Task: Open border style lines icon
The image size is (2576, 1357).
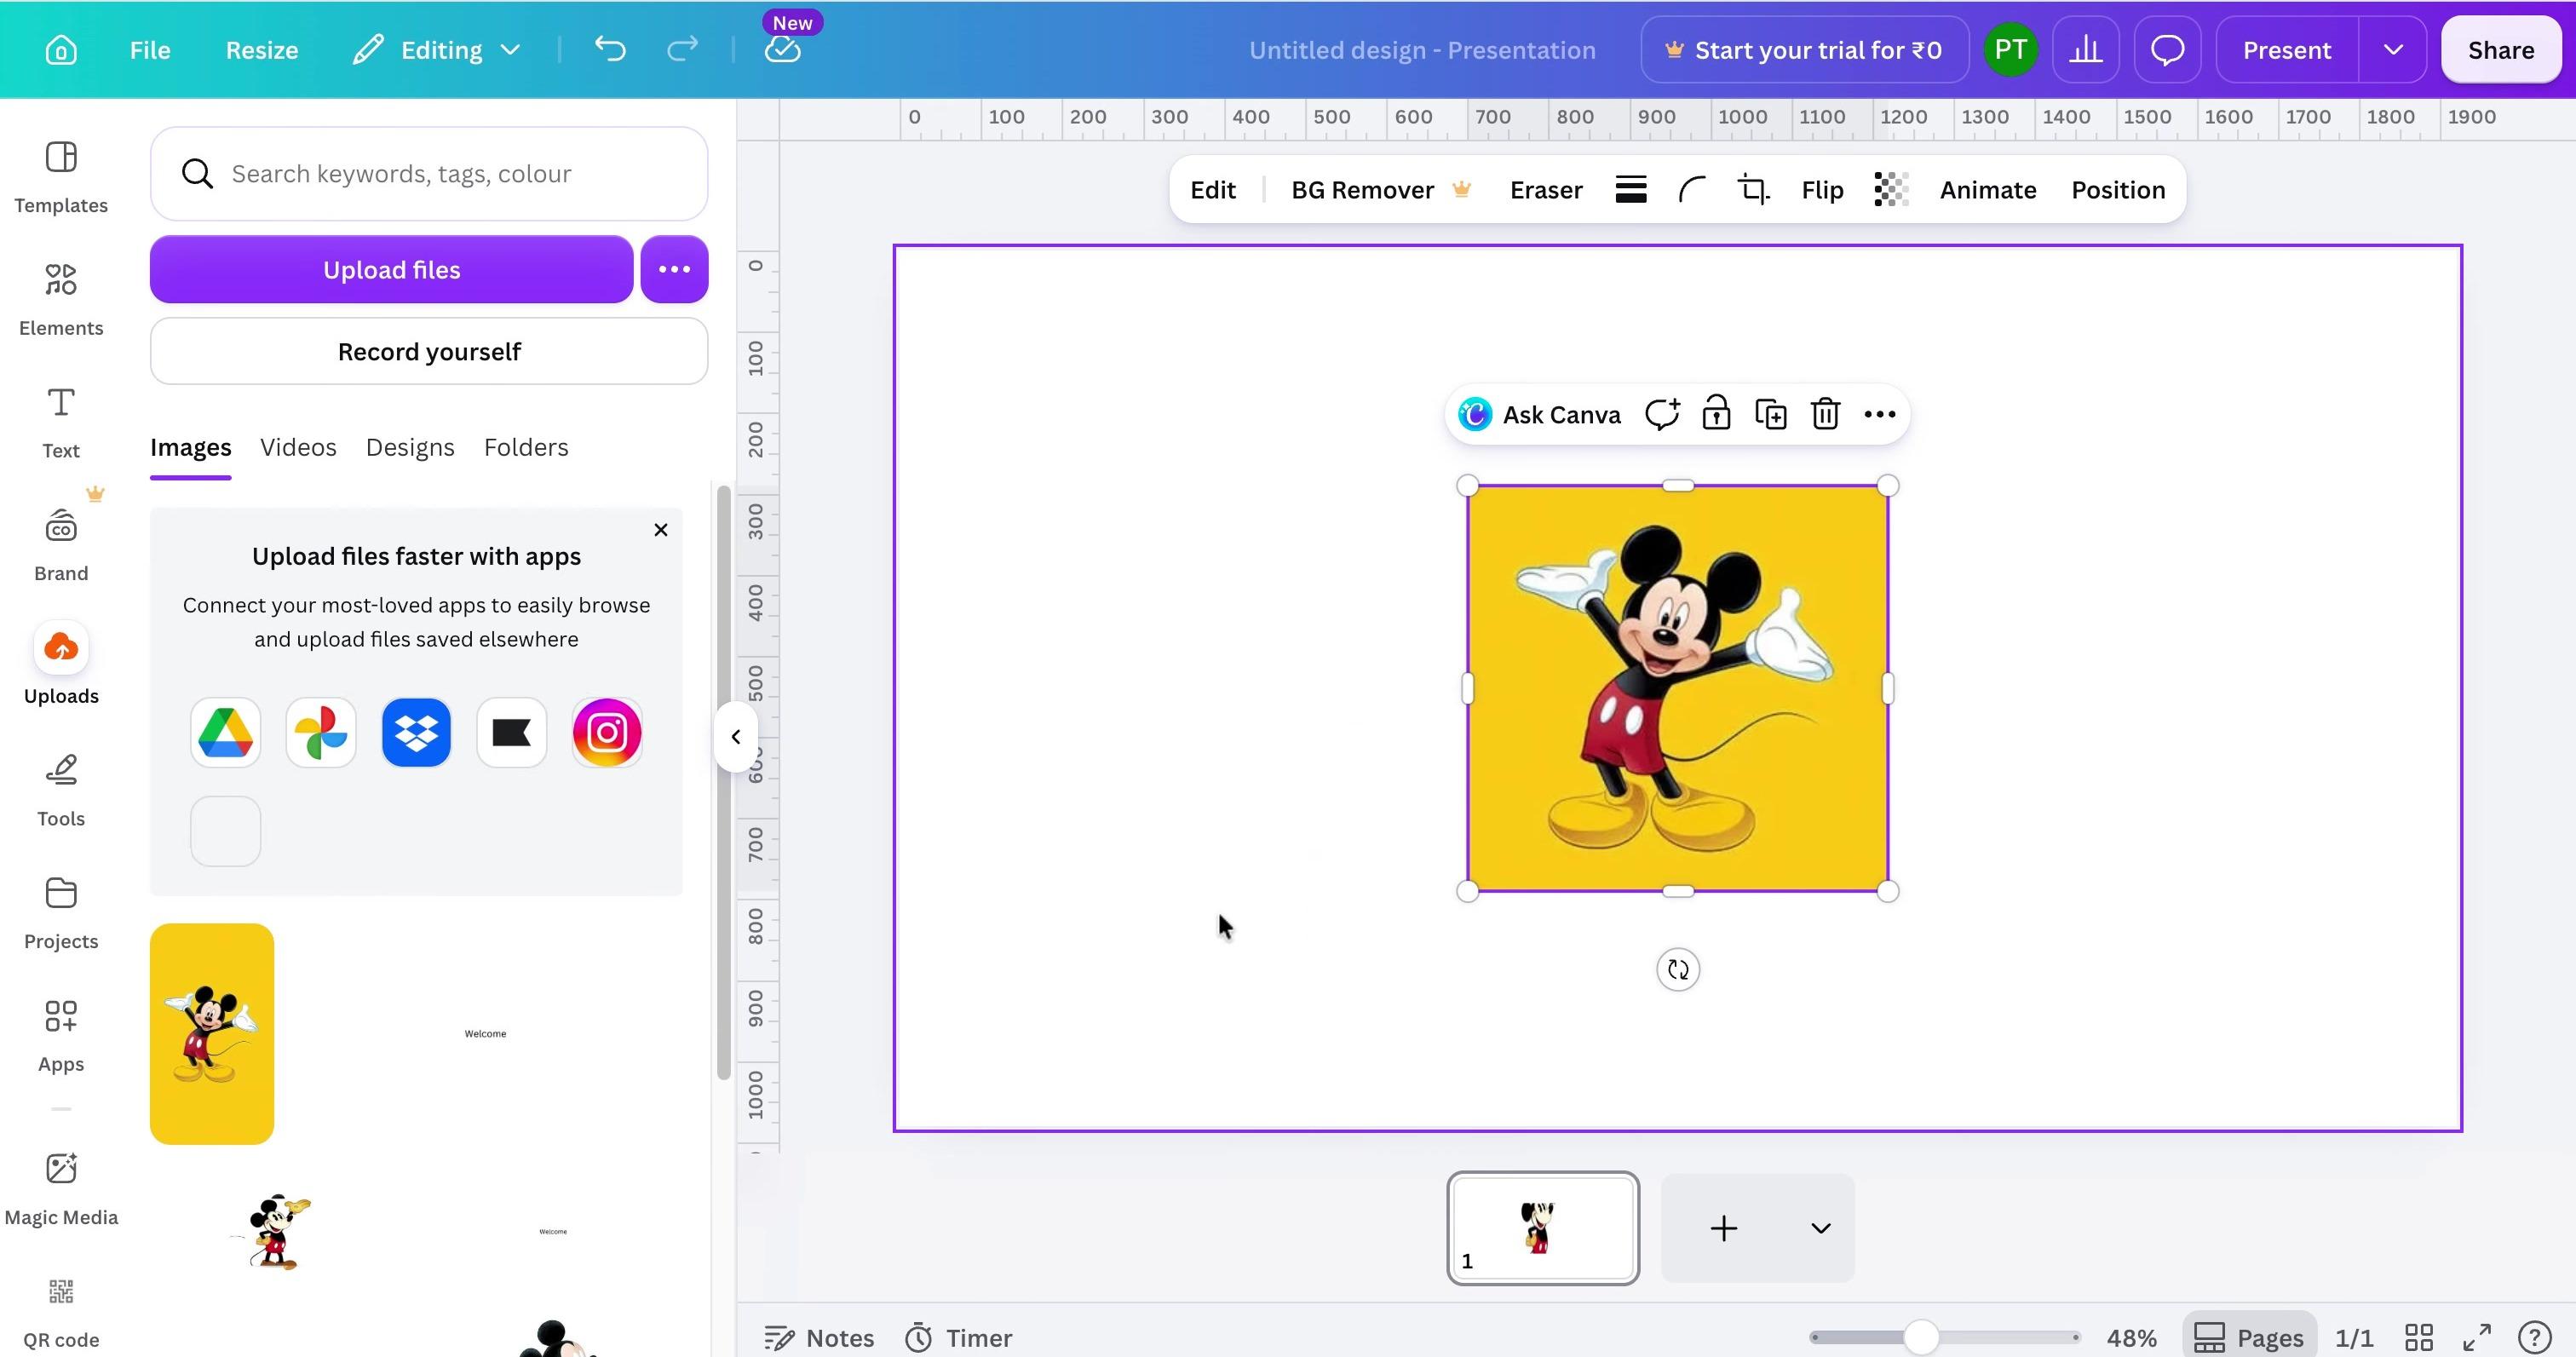Action: click(x=1631, y=189)
